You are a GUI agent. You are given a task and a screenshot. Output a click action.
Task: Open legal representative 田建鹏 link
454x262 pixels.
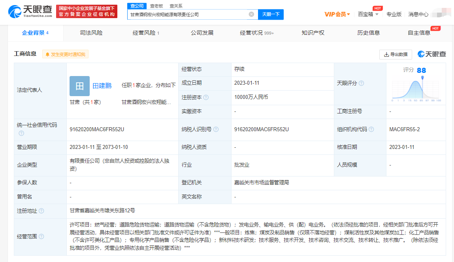pos(102,86)
